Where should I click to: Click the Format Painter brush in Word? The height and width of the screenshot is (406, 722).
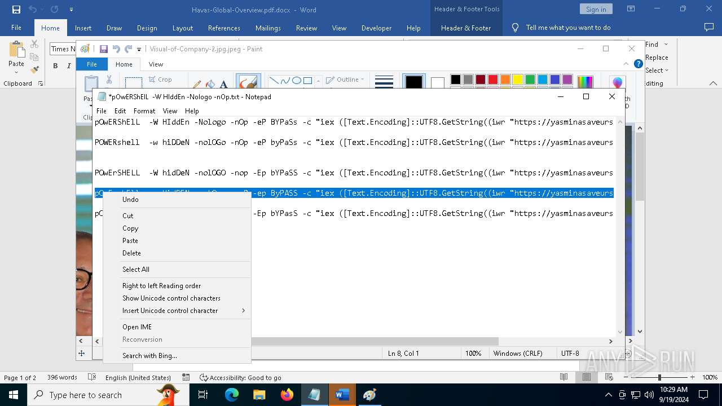pos(34,70)
